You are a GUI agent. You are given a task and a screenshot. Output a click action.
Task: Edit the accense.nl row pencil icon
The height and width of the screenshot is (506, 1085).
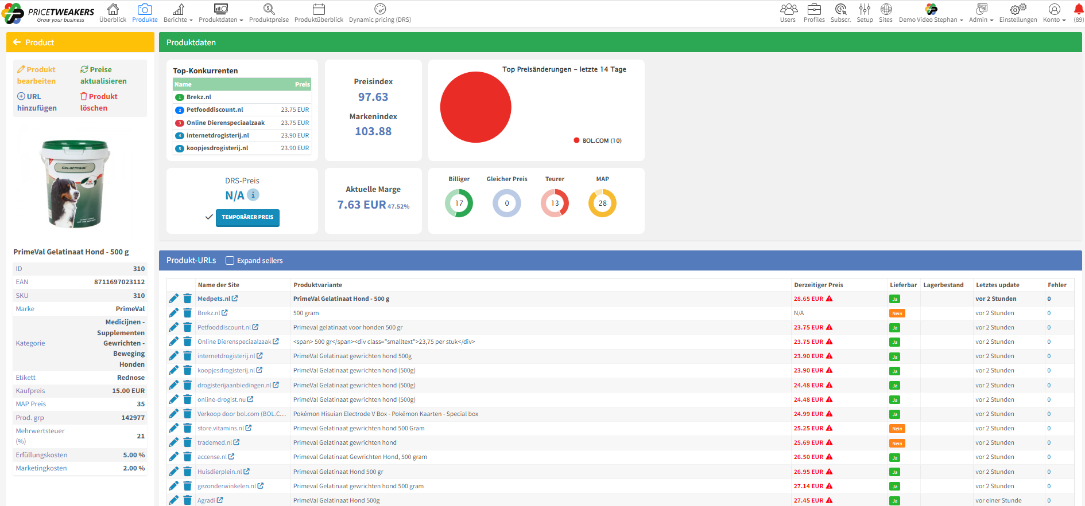tap(173, 457)
